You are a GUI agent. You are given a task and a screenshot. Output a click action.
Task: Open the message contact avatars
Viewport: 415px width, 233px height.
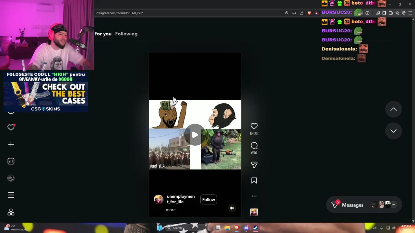click(384, 205)
